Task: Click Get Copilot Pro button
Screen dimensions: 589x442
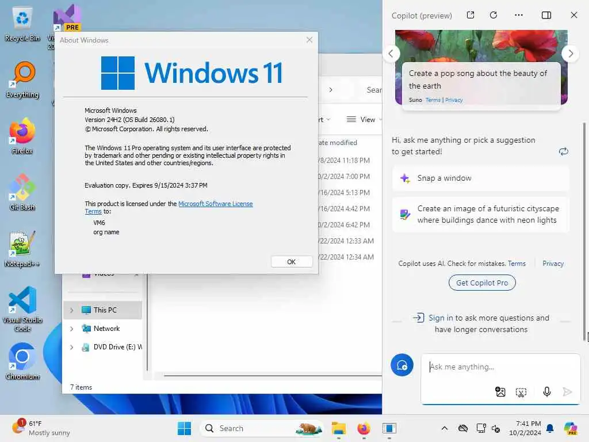Action: pos(482,283)
